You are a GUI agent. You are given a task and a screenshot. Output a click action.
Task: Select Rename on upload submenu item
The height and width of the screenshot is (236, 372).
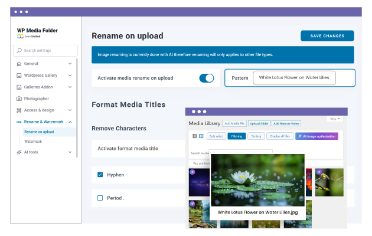click(39, 132)
